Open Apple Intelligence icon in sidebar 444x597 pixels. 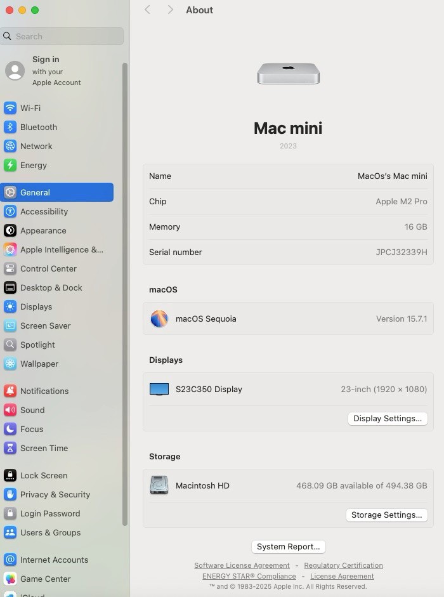(10, 249)
